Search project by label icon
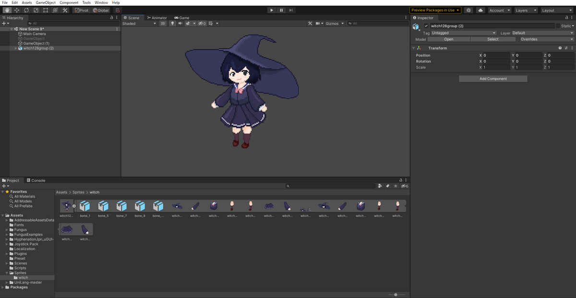Image resolution: width=576 pixels, height=298 pixels. [388, 186]
